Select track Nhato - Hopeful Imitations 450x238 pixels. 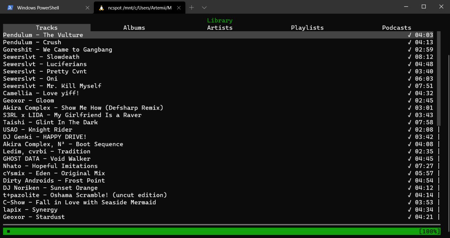click(x=218, y=166)
